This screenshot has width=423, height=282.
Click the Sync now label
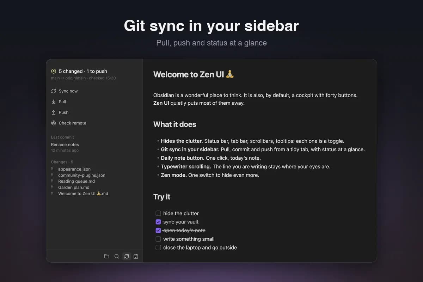point(68,91)
